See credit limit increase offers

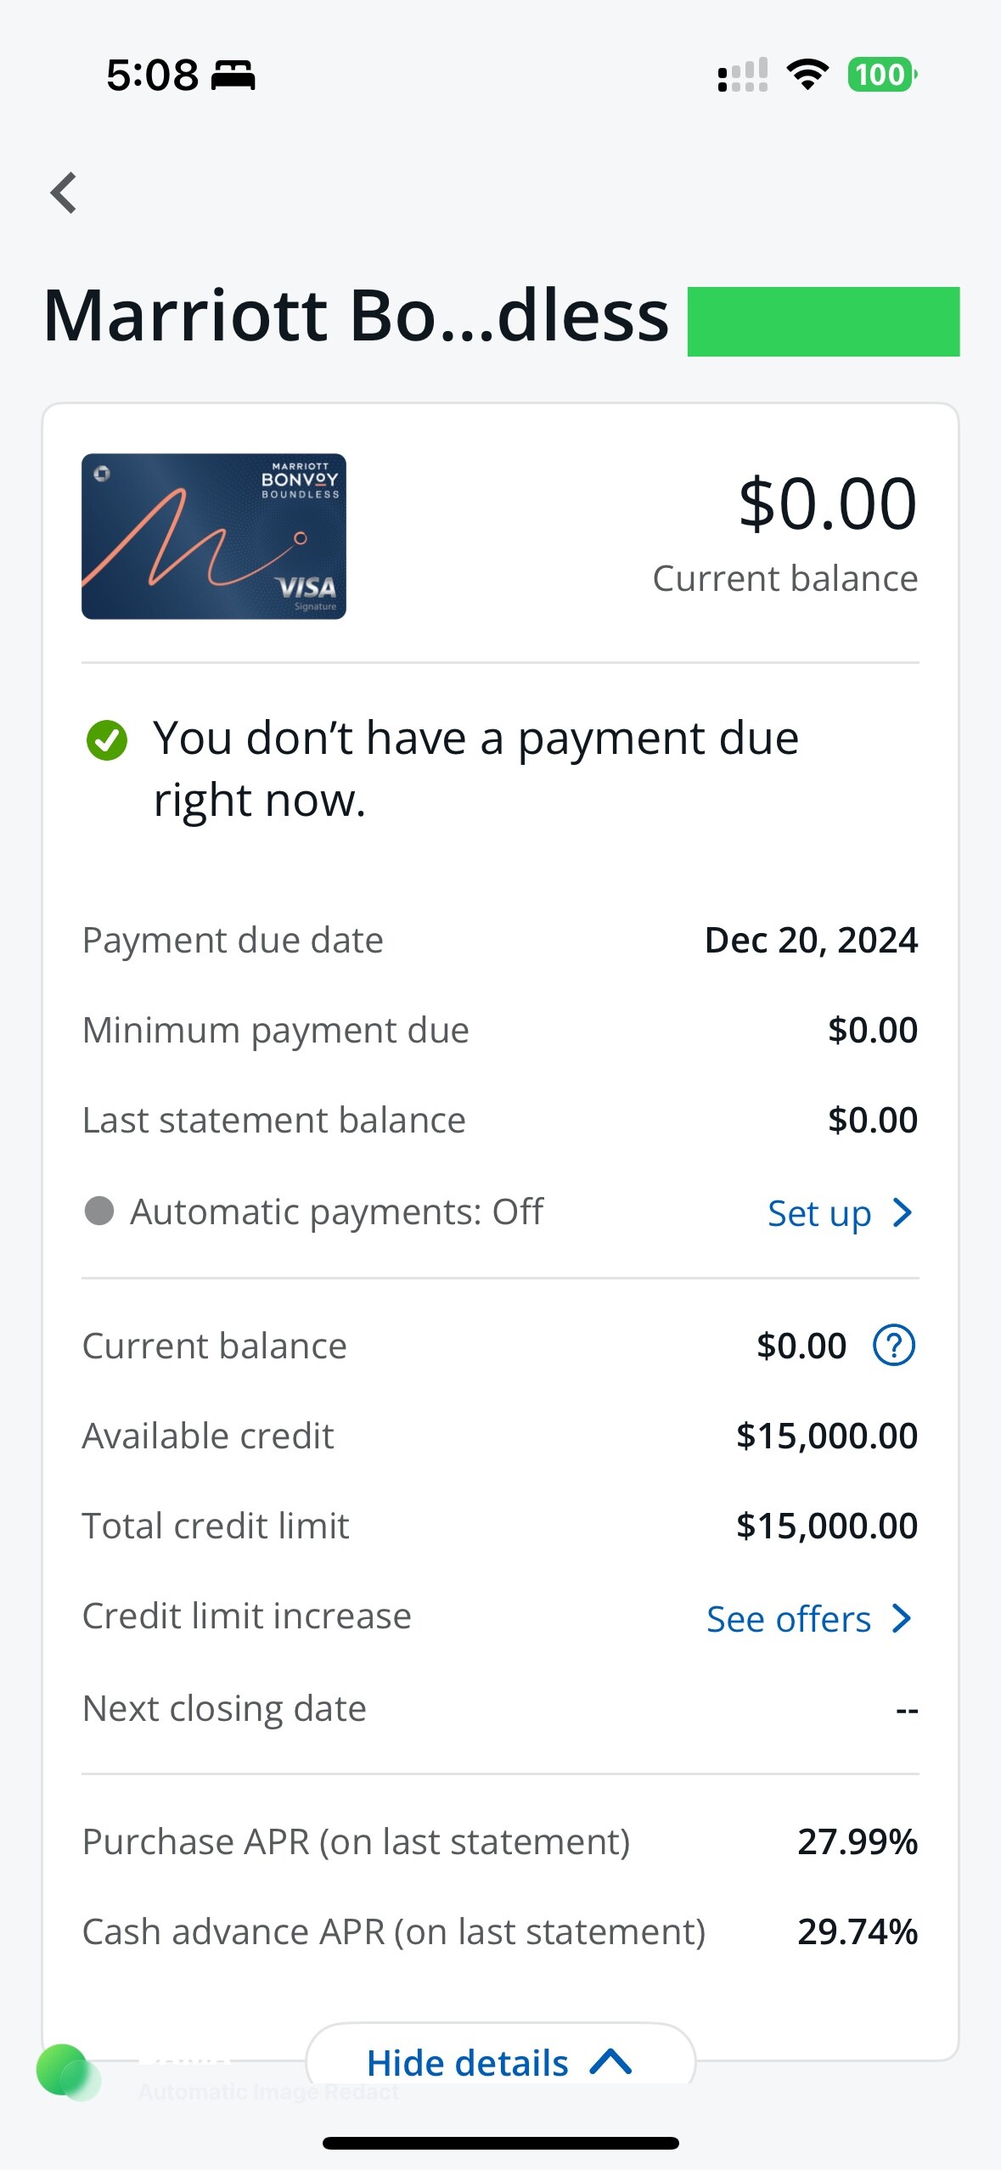tap(789, 1619)
